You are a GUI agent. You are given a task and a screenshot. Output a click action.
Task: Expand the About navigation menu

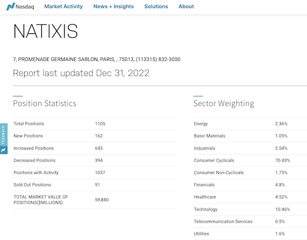coord(186,7)
